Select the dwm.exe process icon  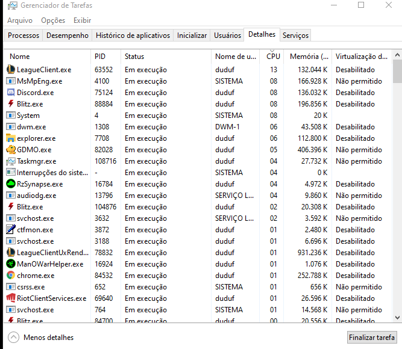pyautogui.click(x=10, y=127)
